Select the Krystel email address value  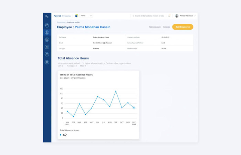tap(103, 43)
